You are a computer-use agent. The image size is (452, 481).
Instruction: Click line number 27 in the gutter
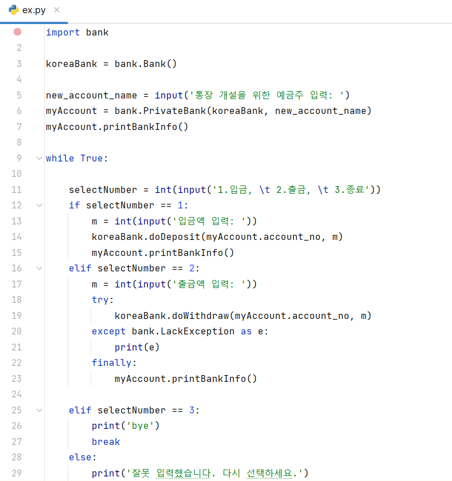pyautogui.click(x=17, y=441)
